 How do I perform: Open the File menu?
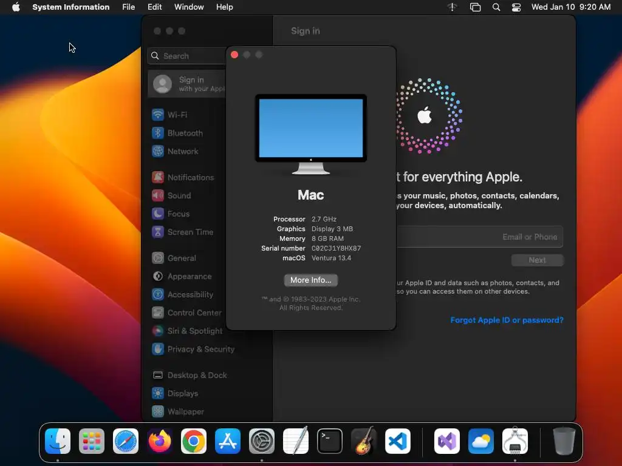coord(129,7)
